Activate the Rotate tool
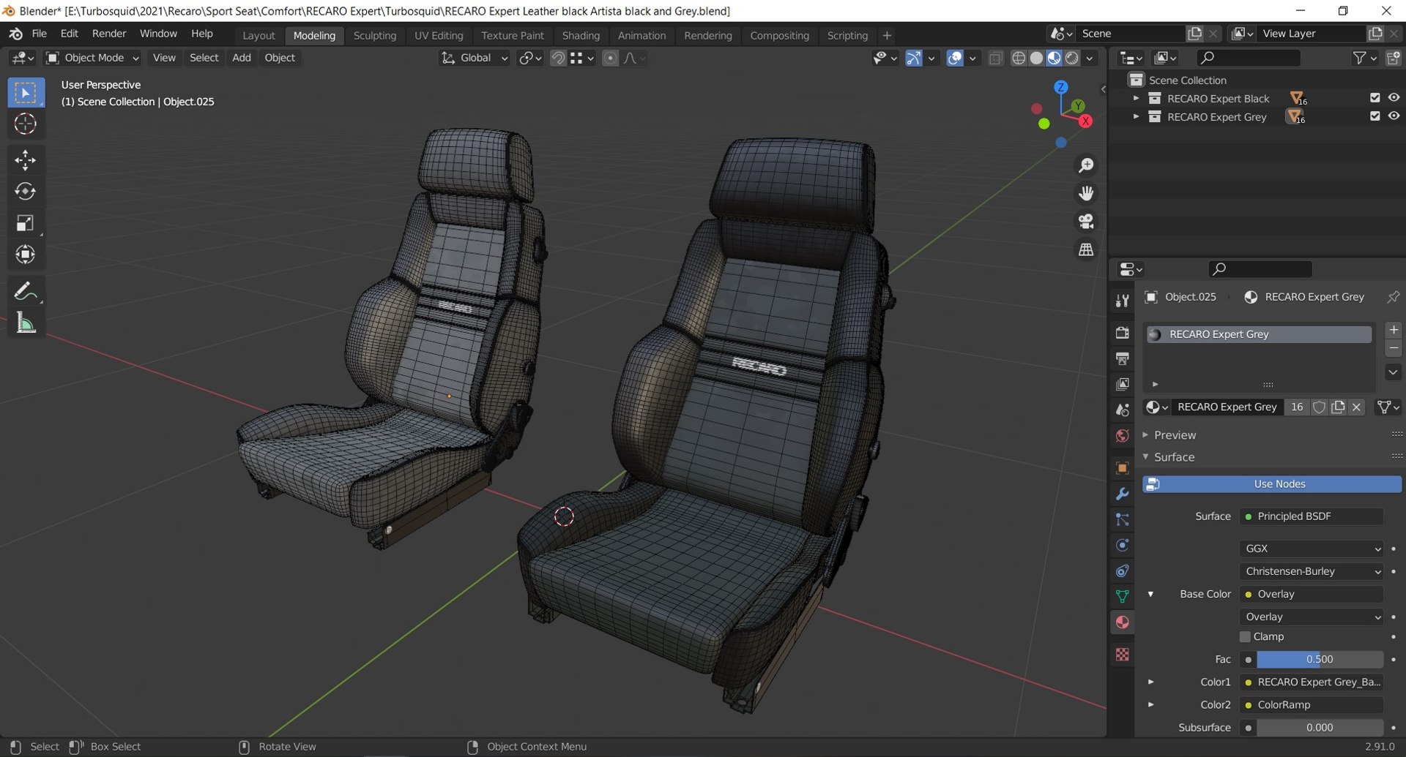This screenshot has height=757, width=1406. [x=26, y=191]
